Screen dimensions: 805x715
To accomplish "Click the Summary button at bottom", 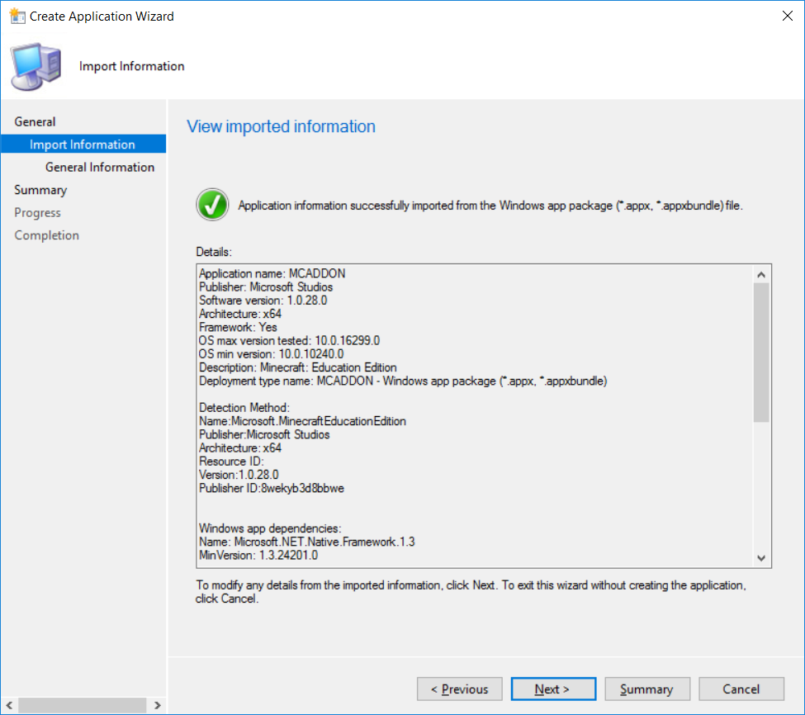I will coord(647,689).
